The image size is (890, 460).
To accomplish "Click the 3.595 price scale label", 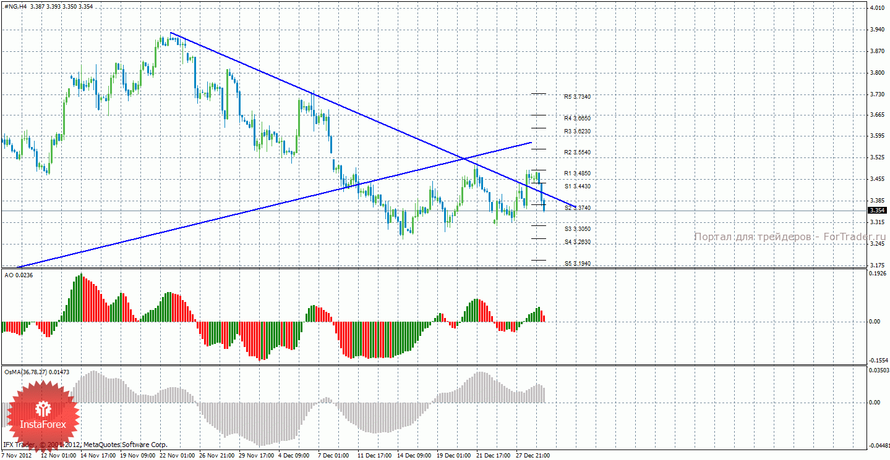I will pos(877,136).
